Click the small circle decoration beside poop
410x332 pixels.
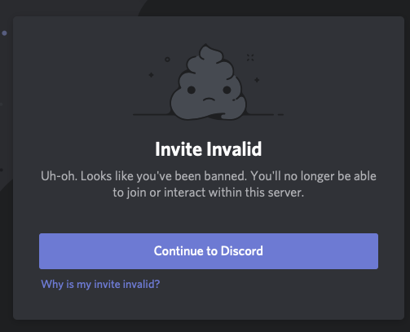click(167, 60)
